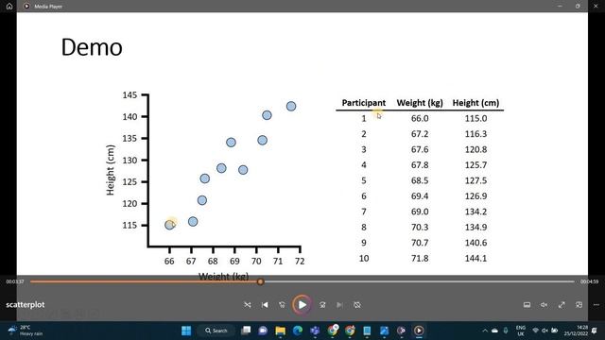Open the Chat app on the taskbar
Screen dimensions: 605x340
coord(263,331)
